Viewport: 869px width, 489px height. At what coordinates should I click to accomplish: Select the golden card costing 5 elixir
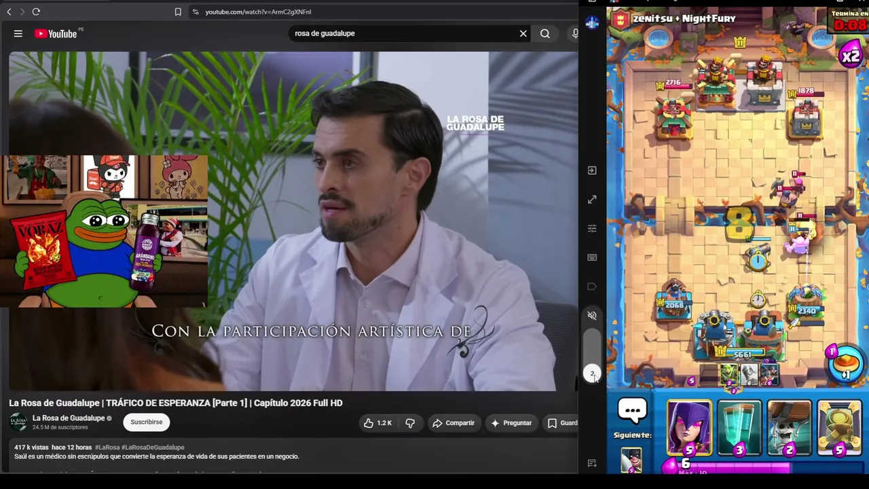pyautogui.click(x=839, y=428)
